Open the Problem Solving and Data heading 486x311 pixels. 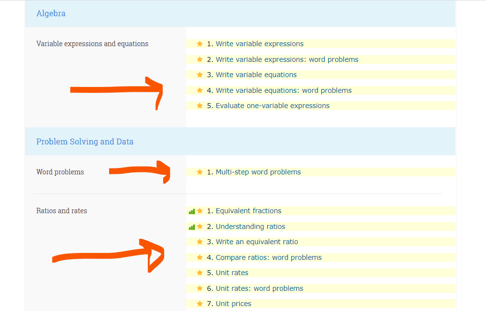click(x=85, y=141)
